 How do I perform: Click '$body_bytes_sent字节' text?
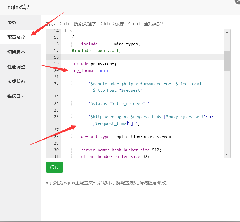(190, 117)
